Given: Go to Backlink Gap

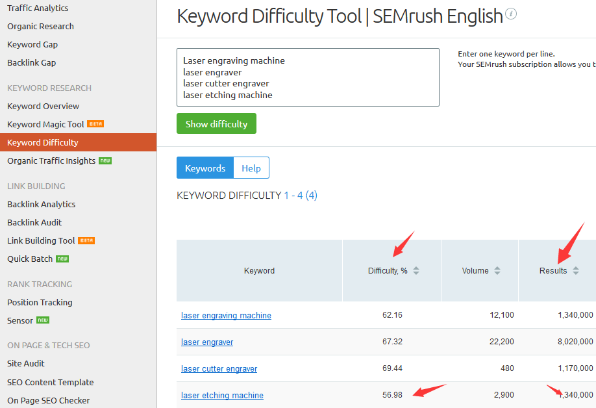Looking at the screenshot, I should pyautogui.click(x=32, y=63).
